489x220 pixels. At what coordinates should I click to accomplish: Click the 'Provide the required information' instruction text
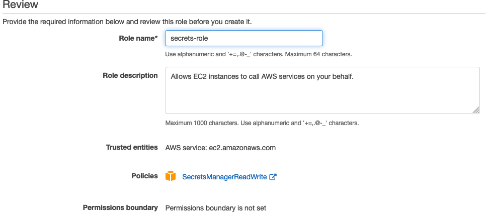pyautogui.click(x=127, y=22)
